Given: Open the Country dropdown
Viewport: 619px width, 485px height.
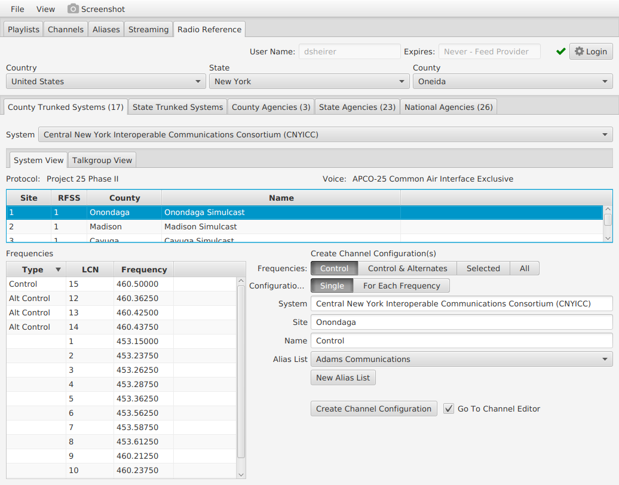Looking at the screenshot, I should point(106,81).
